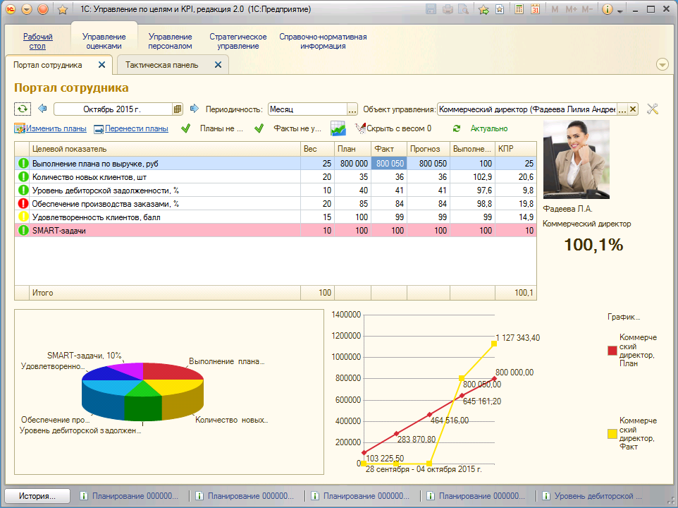This screenshot has width=678, height=508.
Task: Click the M- memory button
Action: click(587, 9)
